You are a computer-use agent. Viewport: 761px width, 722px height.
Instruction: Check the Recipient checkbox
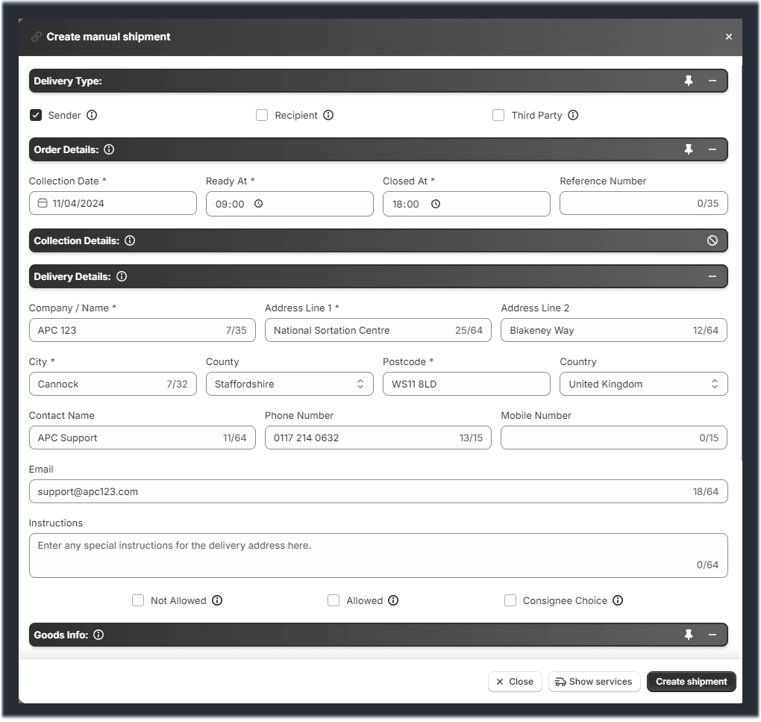(x=262, y=115)
